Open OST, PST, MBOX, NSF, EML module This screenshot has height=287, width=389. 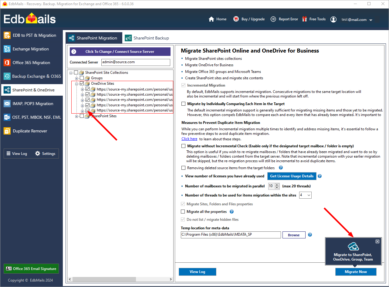click(x=32, y=117)
